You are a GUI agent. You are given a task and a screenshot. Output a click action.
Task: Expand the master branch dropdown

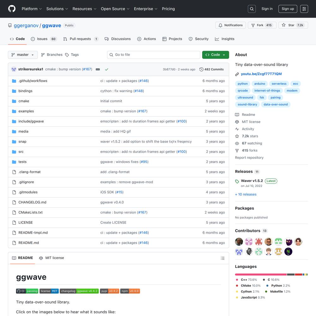click(23, 55)
